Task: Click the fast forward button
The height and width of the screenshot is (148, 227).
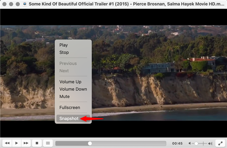Action: tap(26, 143)
